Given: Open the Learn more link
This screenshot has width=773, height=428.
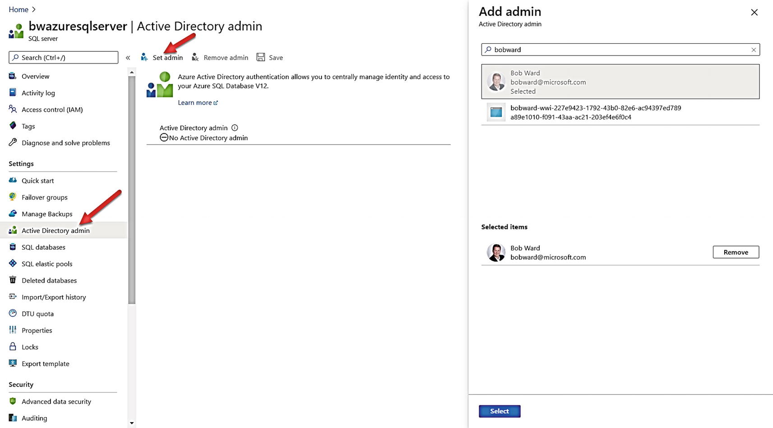Looking at the screenshot, I should pyautogui.click(x=198, y=103).
